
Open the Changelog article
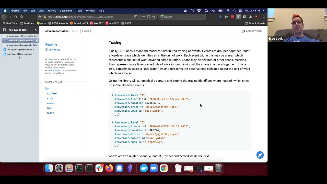tap(53, 50)
